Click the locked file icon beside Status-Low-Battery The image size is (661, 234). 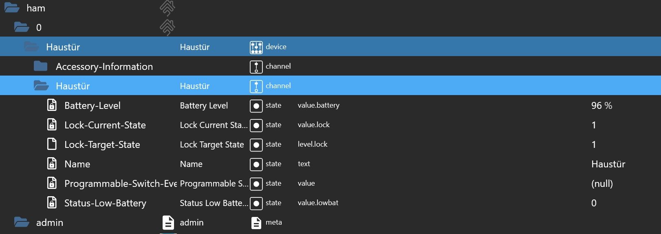point(52,203)
